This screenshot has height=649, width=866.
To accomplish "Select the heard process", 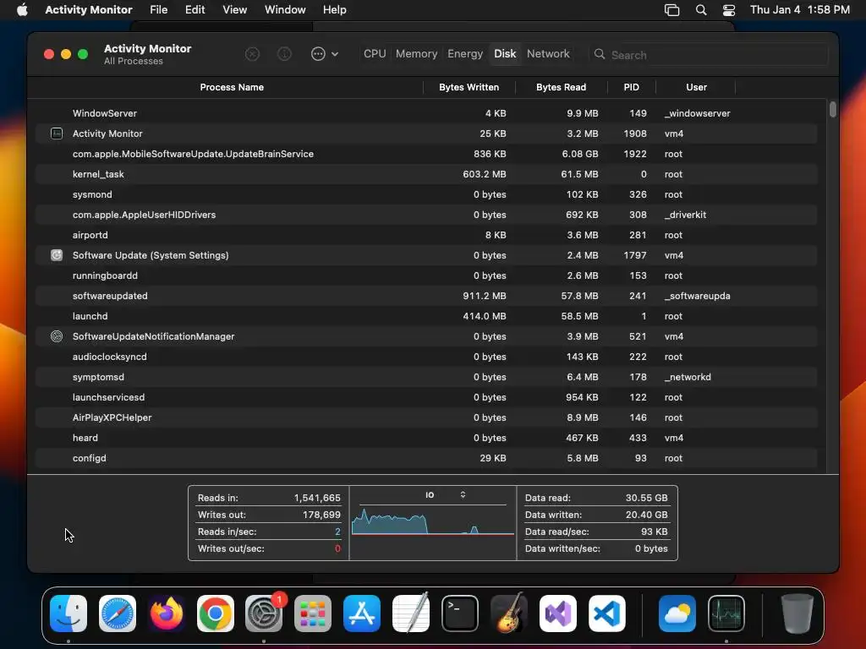I will pos(426,438).
